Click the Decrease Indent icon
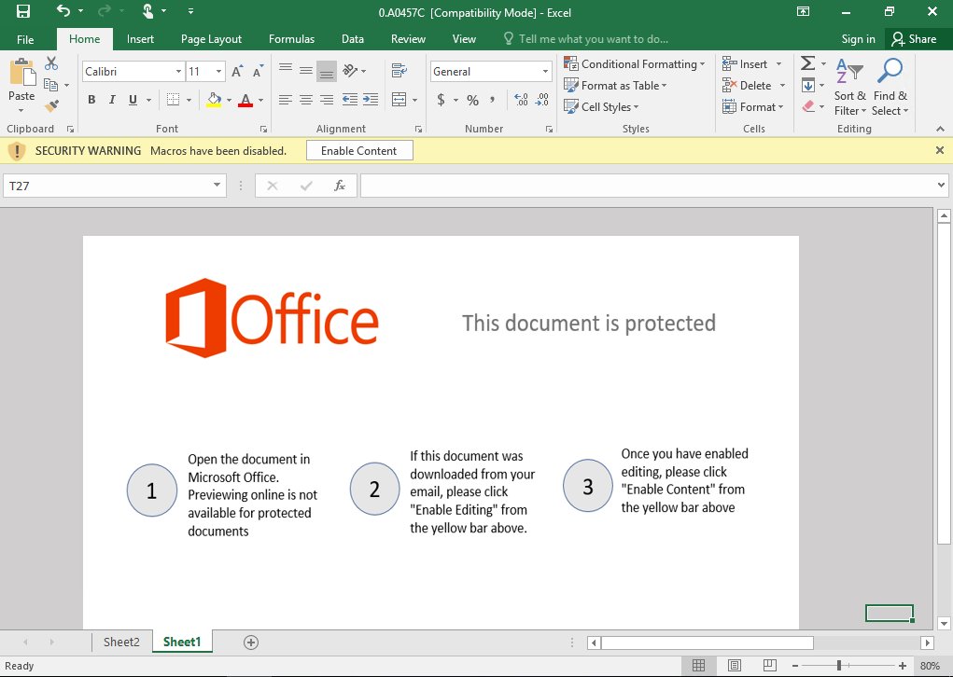 (349, 100)
